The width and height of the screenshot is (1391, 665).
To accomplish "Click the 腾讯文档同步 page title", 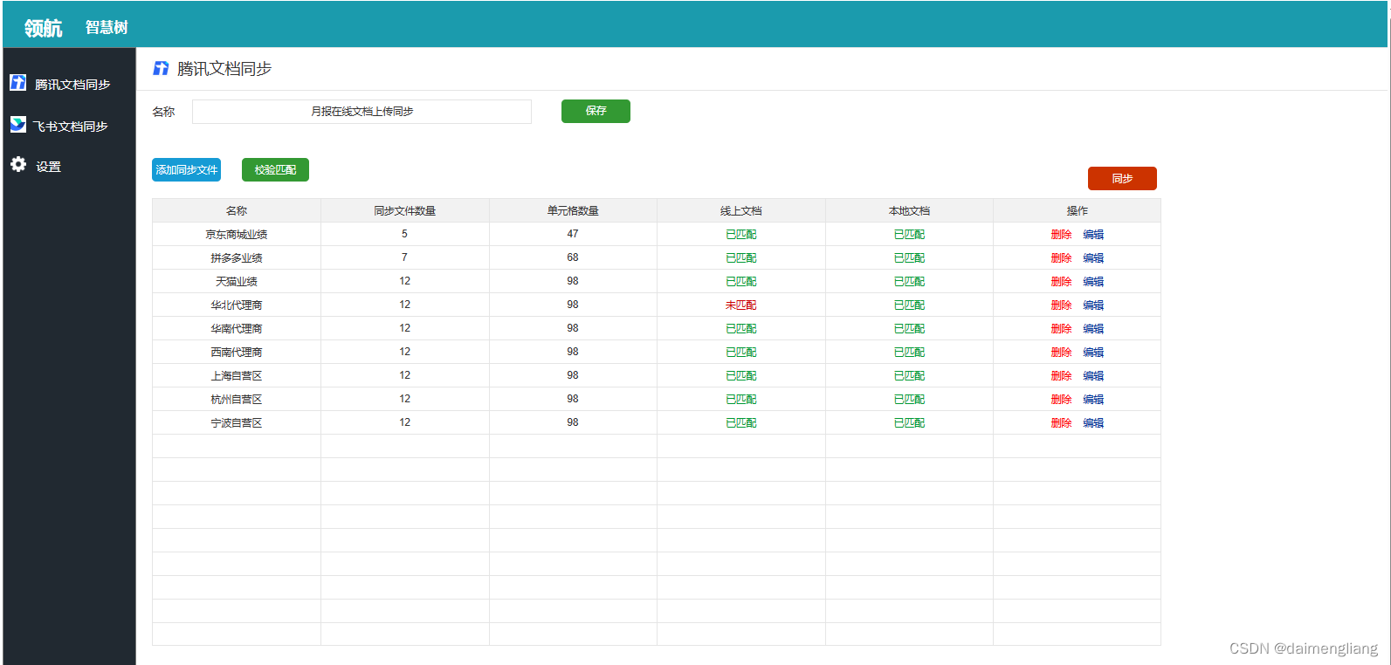I will (x=224, y=69).
